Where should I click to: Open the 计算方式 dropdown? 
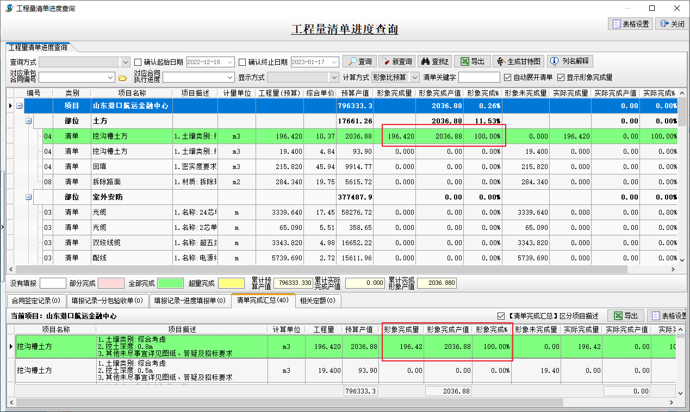[x=414, y=77]
